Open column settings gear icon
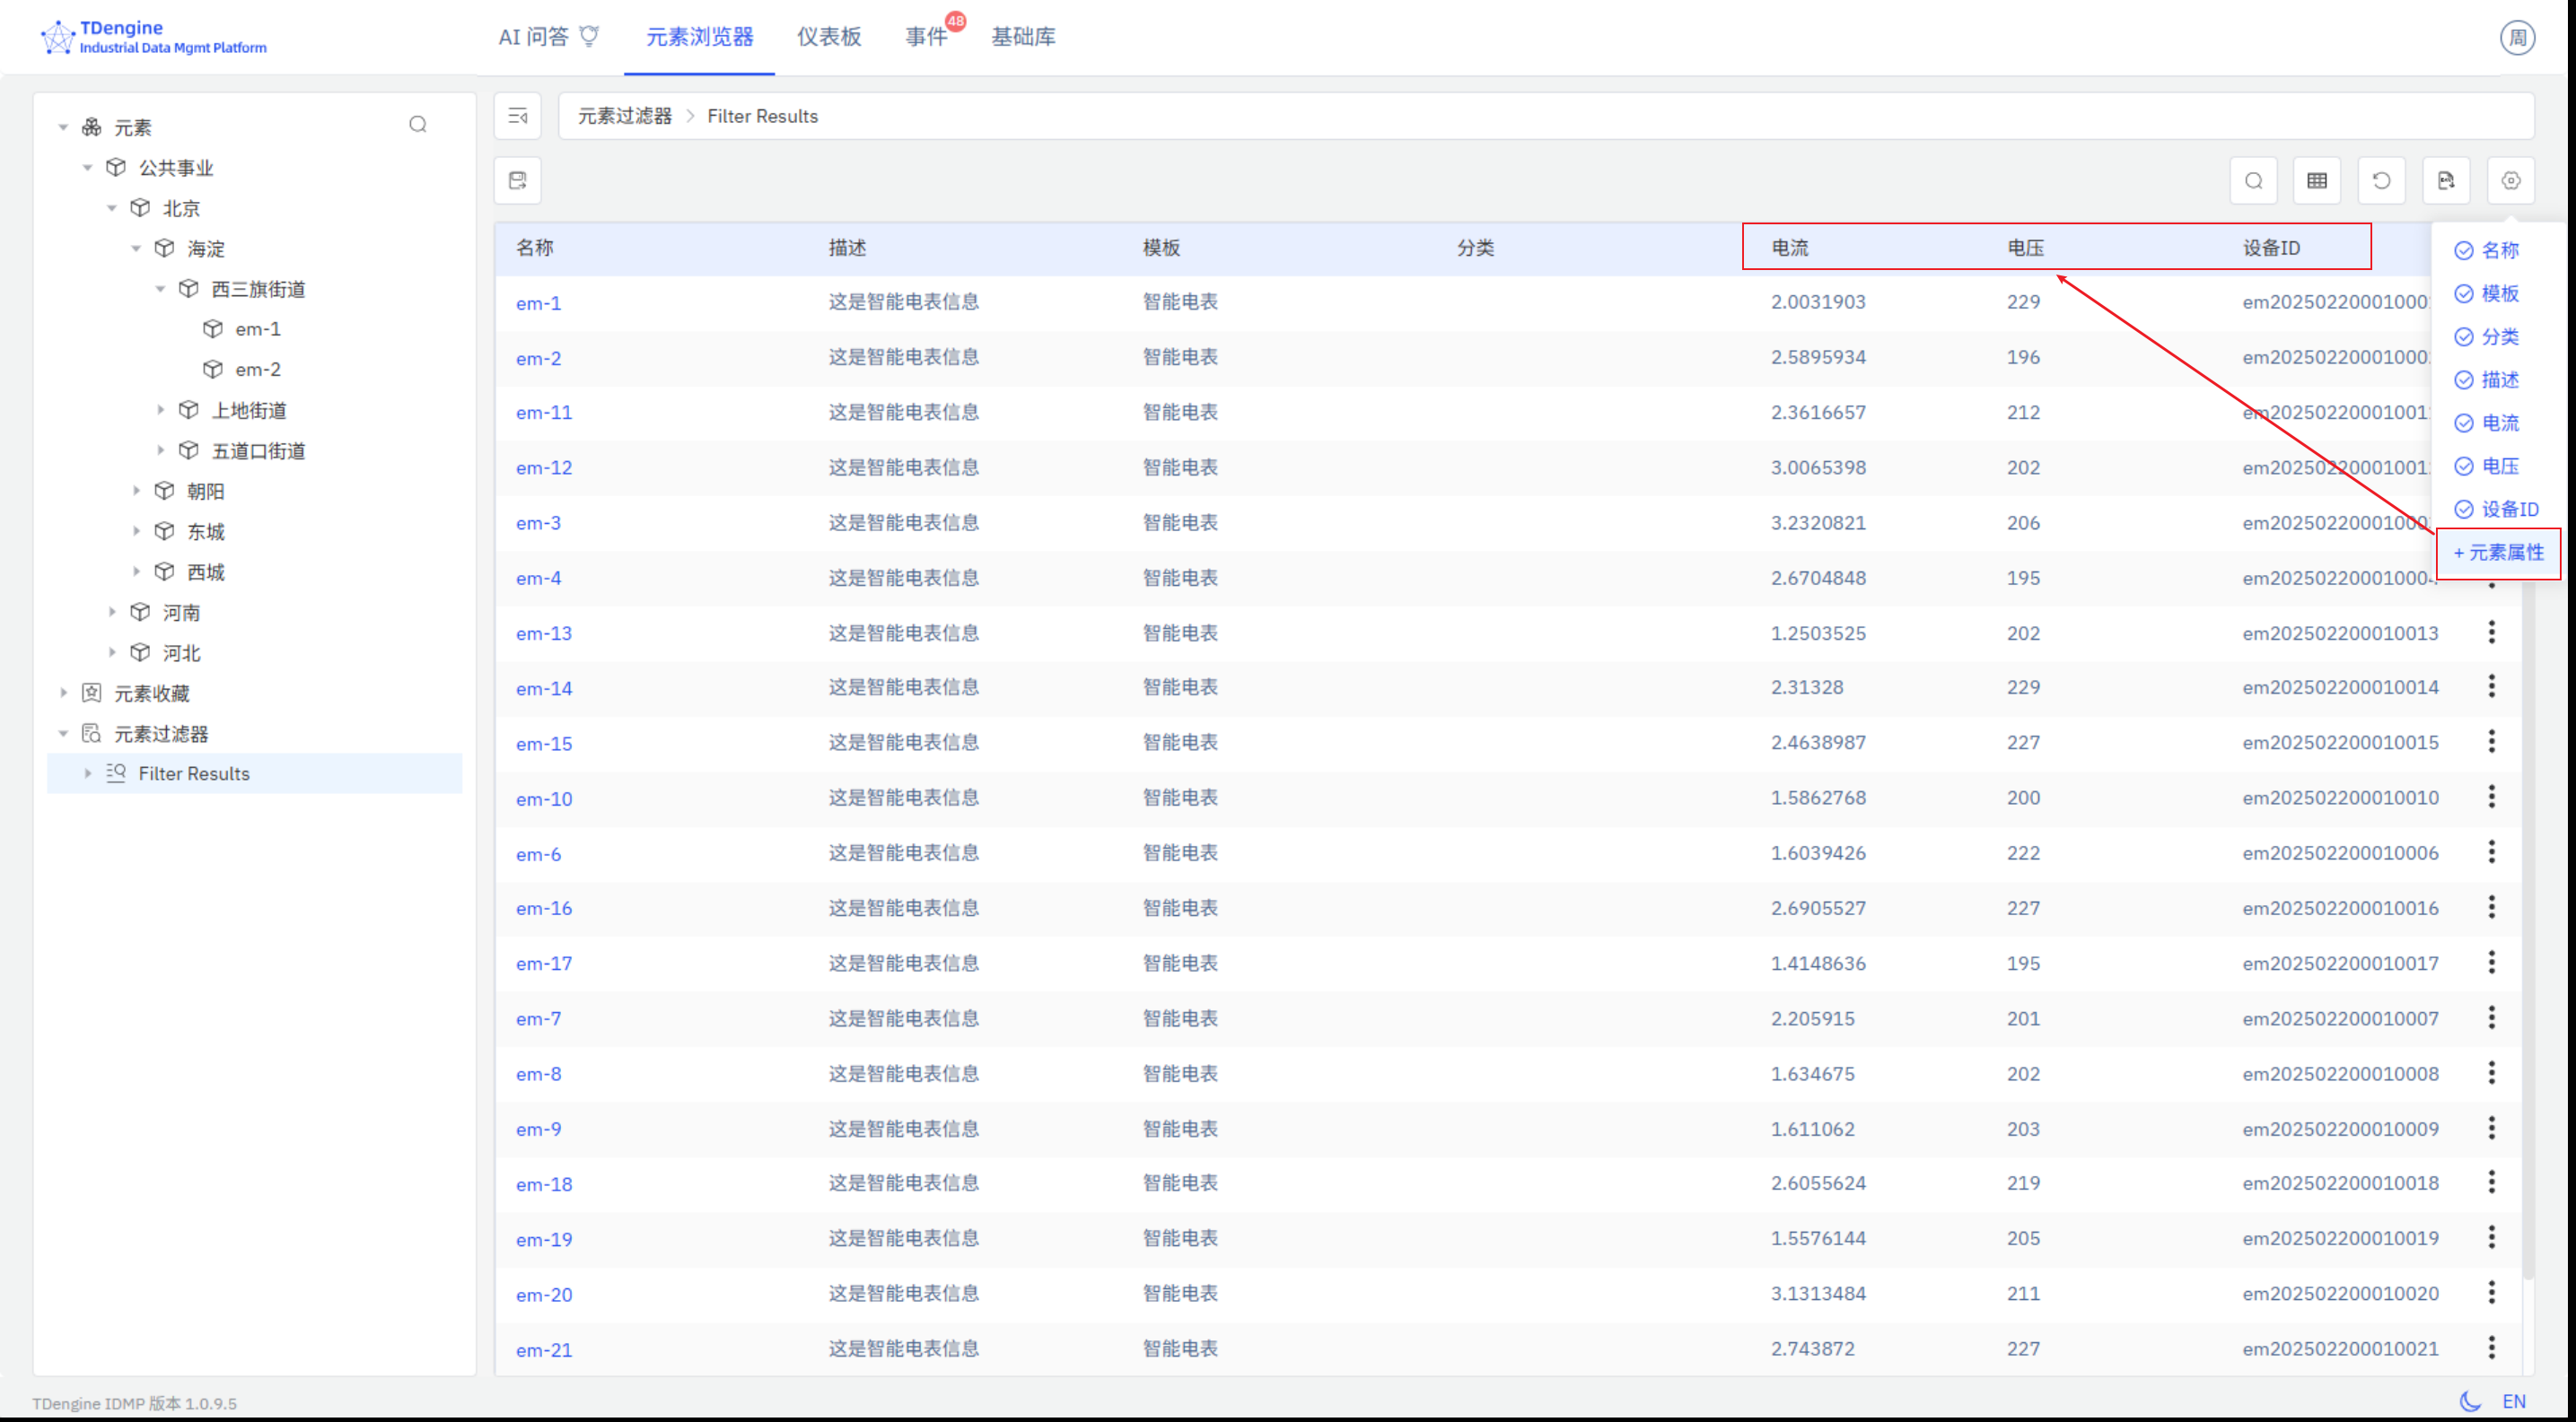 (x=2511, y=181)
